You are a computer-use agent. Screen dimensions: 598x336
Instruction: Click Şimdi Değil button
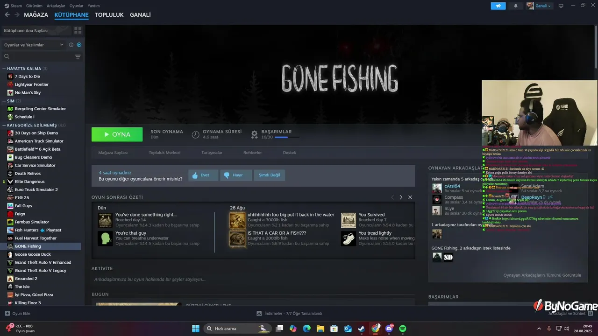[269, 175]
